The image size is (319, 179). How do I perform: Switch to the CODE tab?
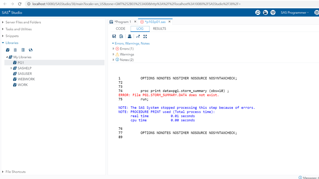(120, 29)
